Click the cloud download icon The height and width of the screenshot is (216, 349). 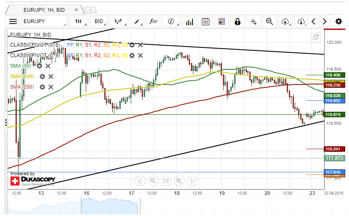tap(301, 21)
